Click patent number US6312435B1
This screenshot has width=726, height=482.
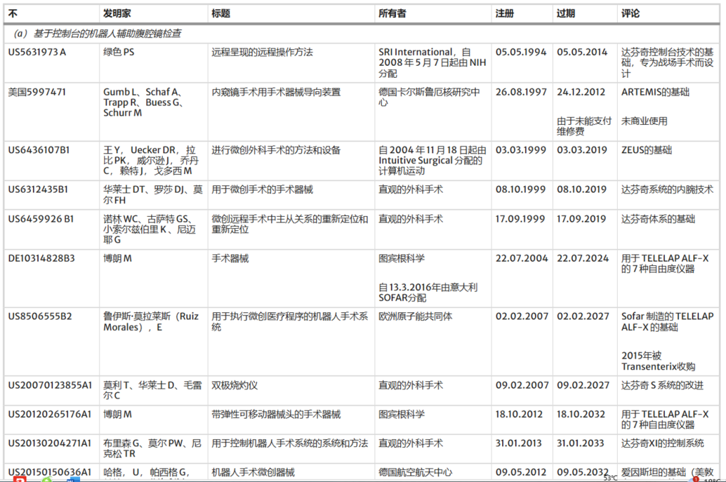(38, 189)
